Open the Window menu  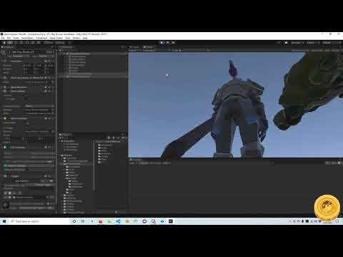tap(76, 38)
